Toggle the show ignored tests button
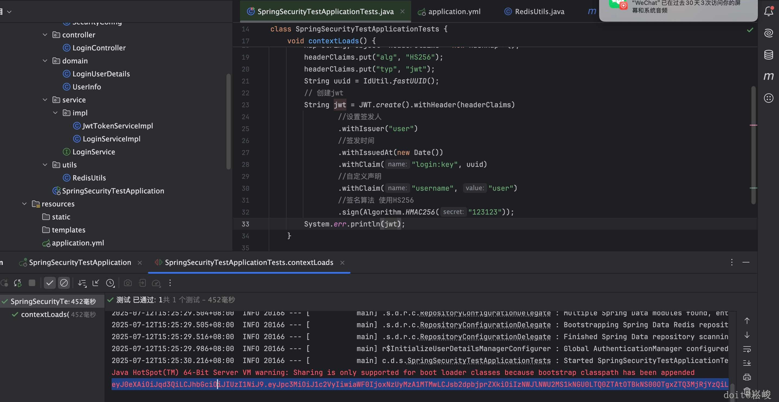This screenshot has width=779, height=402. [64, 283]
